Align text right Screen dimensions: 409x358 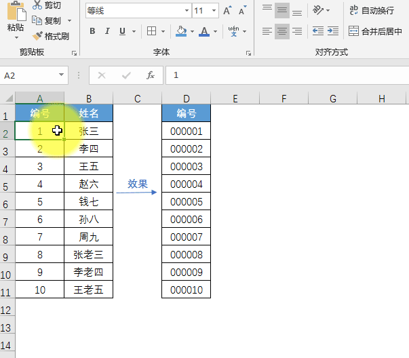pyautogui.click(x=297, y=31)
